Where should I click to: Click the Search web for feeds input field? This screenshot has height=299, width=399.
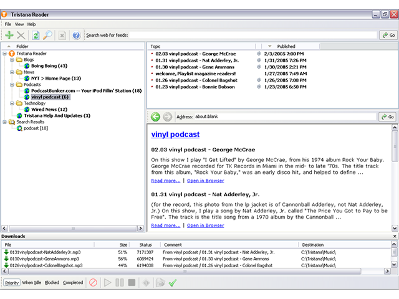(253, 35)
